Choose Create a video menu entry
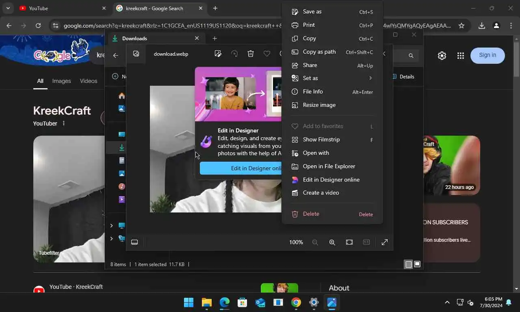520x312 pixels. pos(332,193)
